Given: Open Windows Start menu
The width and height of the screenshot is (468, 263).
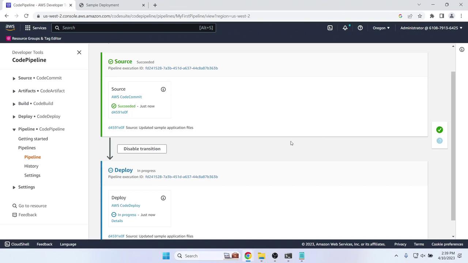Looking at the screenshot, I should click(166, 256).
